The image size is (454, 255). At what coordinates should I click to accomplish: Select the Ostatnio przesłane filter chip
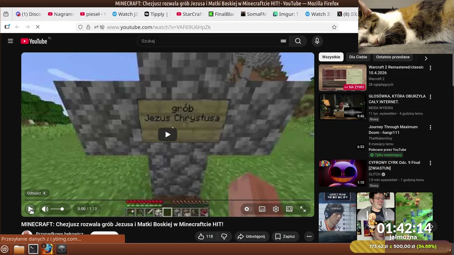click(393, 57)
